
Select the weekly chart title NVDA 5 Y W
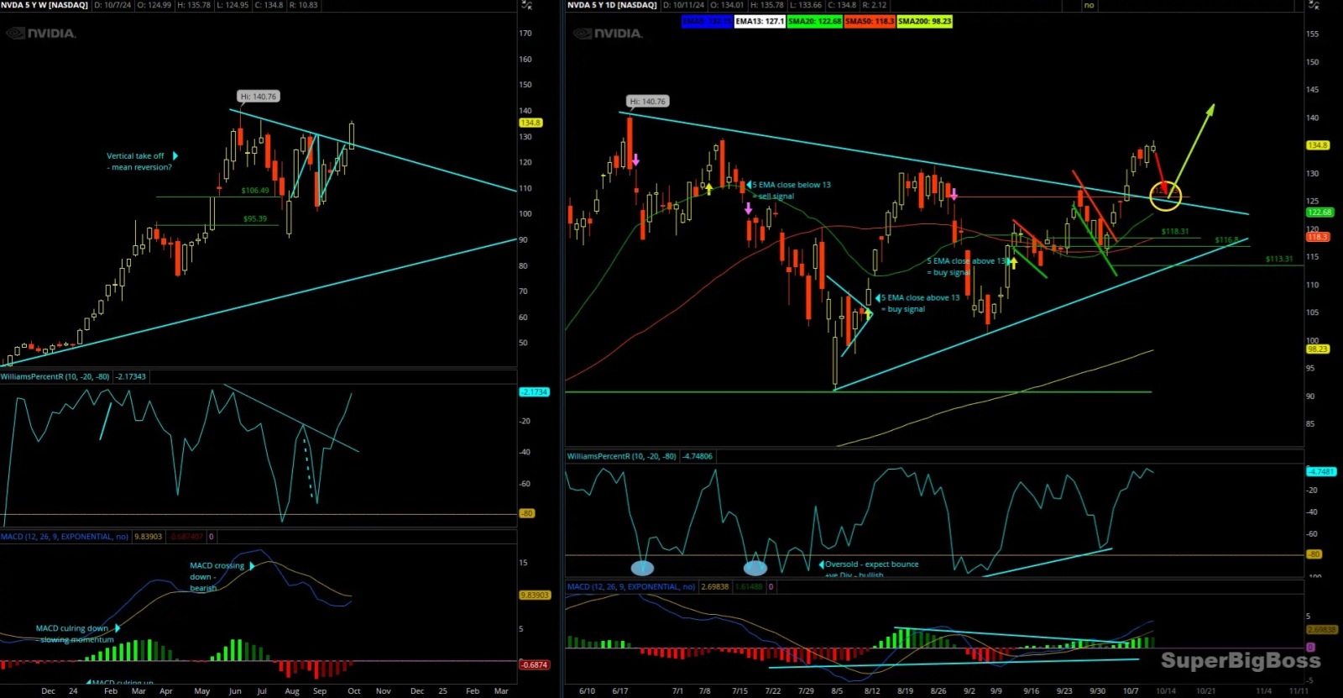coord(44,5)
